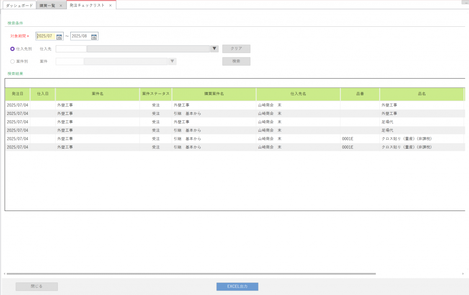This screenshot has height=295, width=469.
Task: Focus the 仕入先 code input field
Action: [x=71, y=49]
